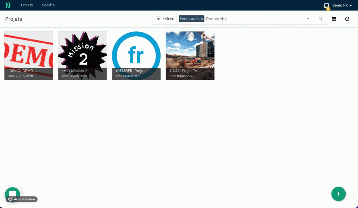
Task: Click the app logo in top bar
Action: 8,5
